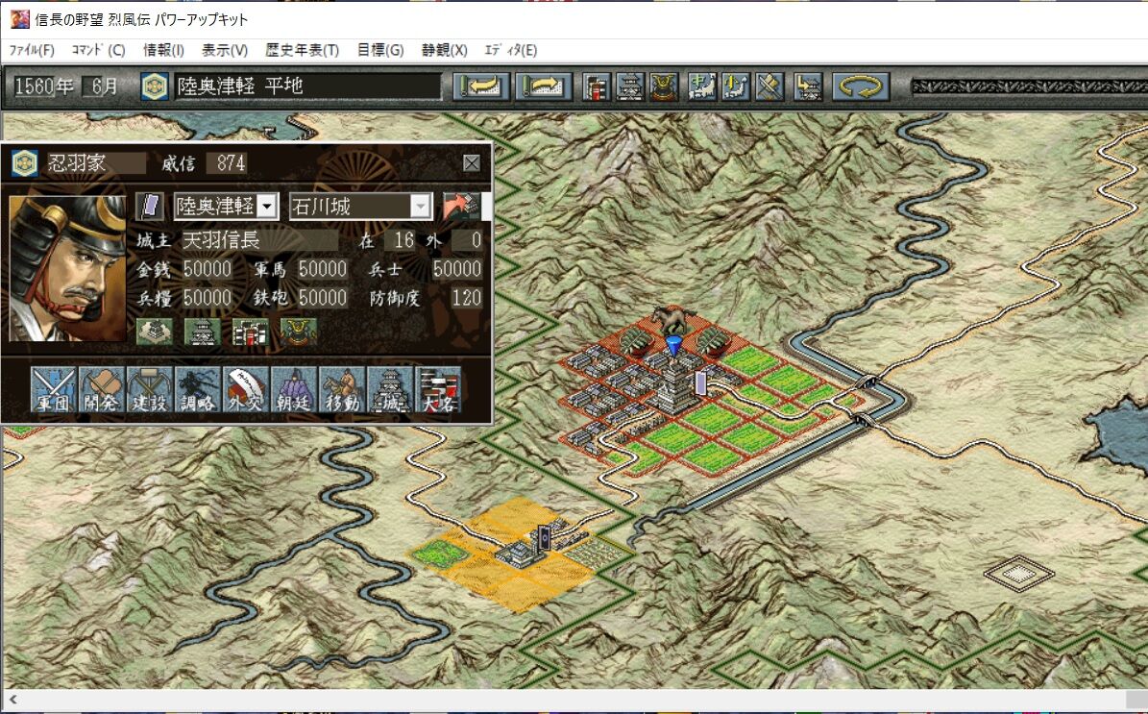The image size is (1148, 714).
Task: Click the horse unit above the castle town
Action: 672,319
